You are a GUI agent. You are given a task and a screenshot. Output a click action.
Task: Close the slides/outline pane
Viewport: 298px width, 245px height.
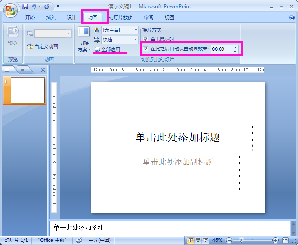tap(43, 70)
